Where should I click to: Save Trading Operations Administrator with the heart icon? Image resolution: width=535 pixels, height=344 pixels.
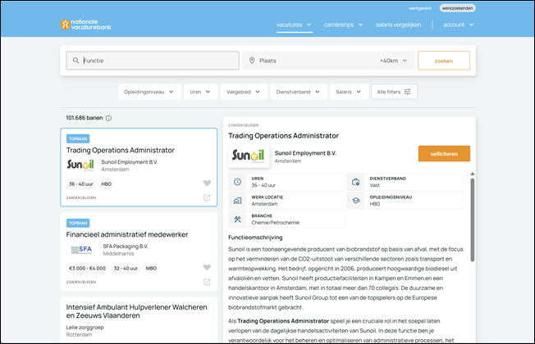(207, 183)
